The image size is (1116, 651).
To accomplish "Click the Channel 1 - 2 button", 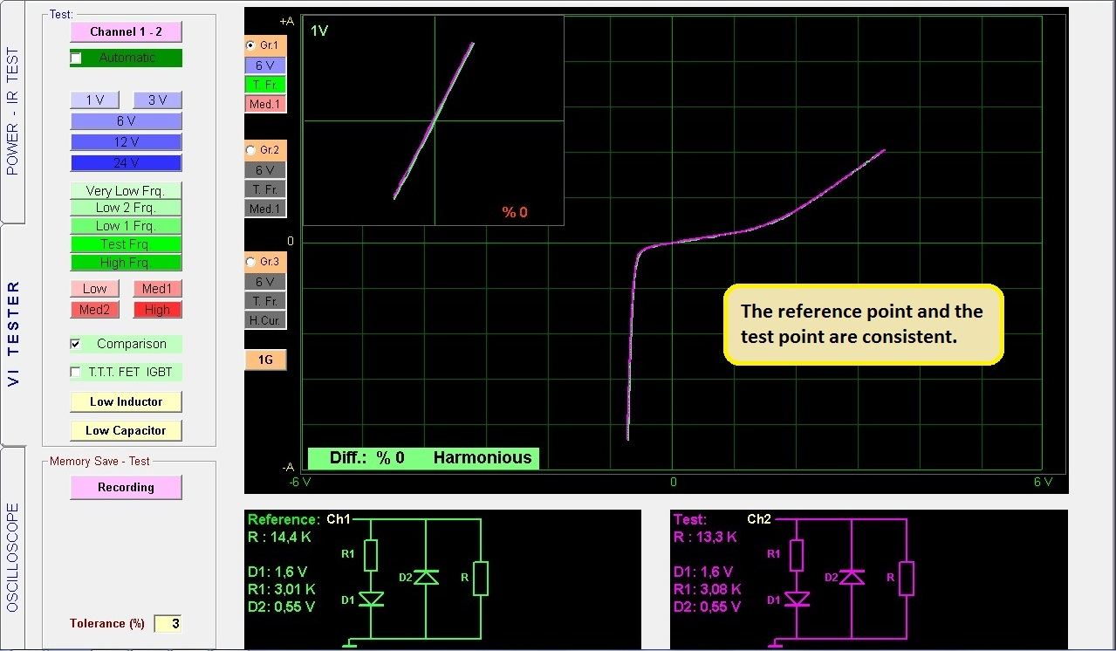I will click(126, 32).
